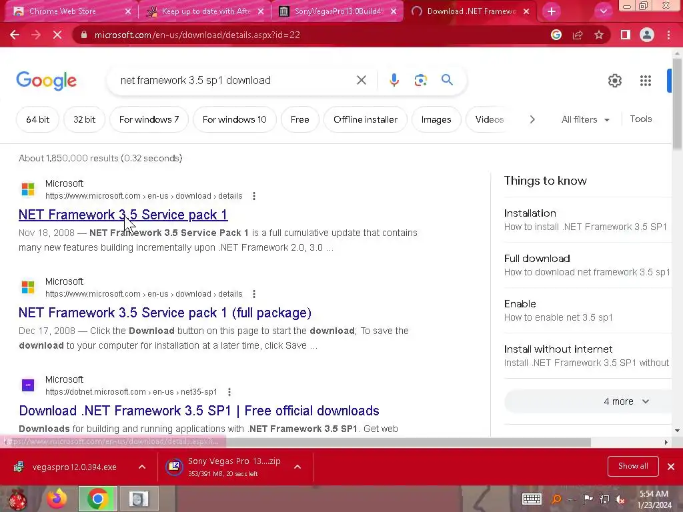Viewport: 683px width, 512px height.
Task: Open Chrome's three-dot menu
Action: click(x=668, y=35)
